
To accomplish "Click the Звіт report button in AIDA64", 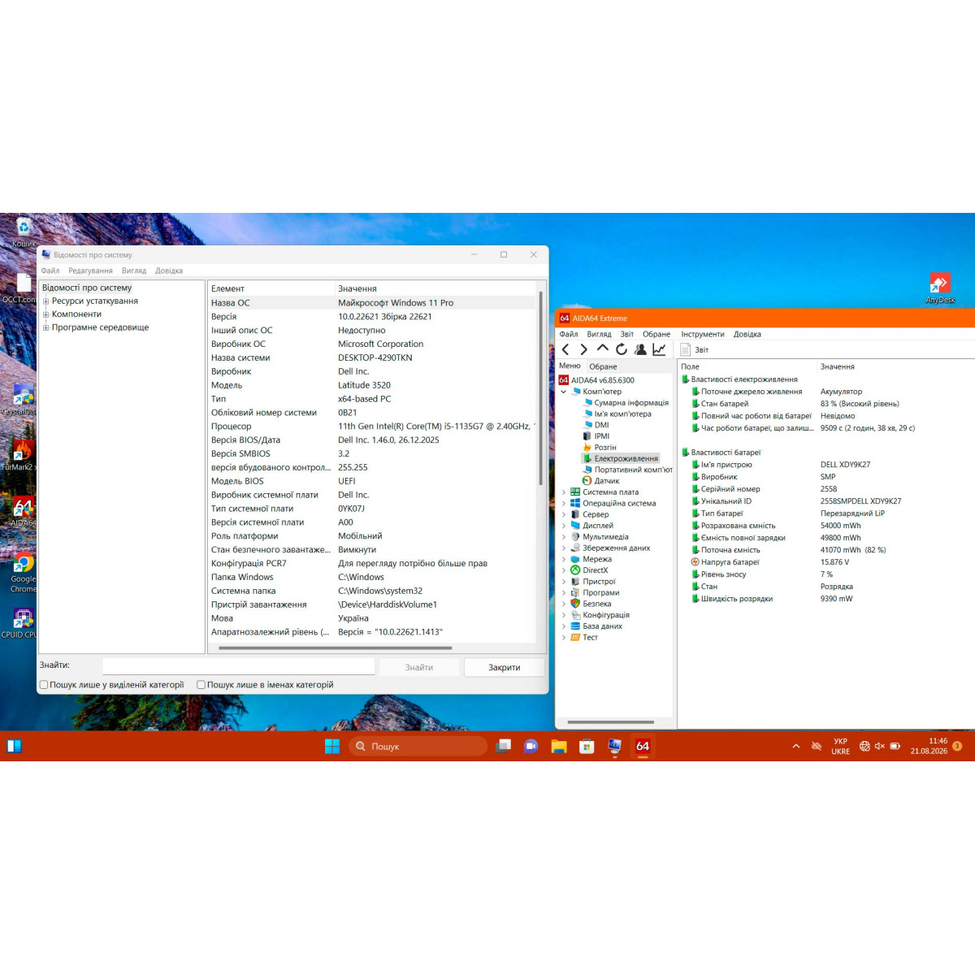I will pos(695,349).
